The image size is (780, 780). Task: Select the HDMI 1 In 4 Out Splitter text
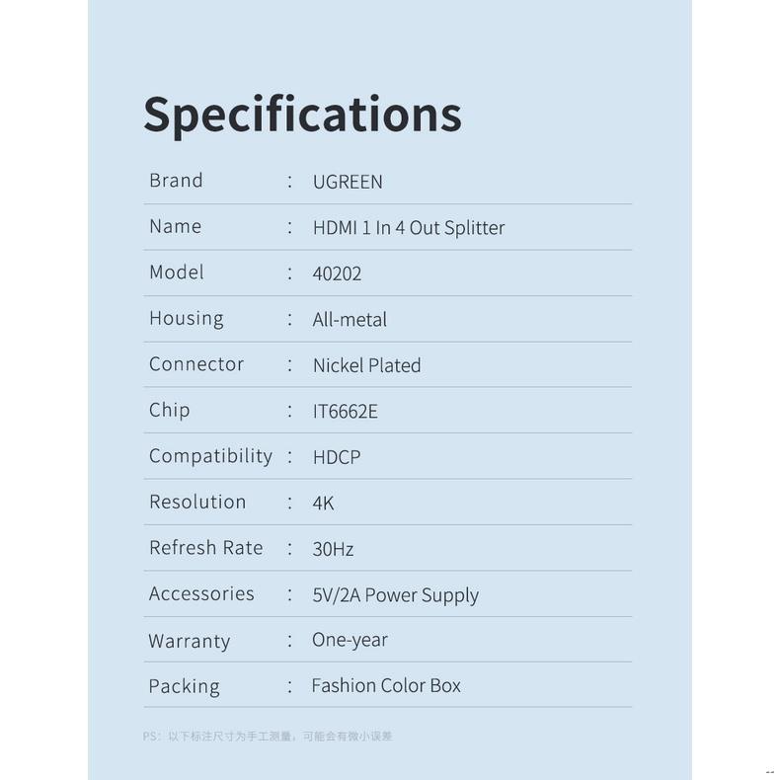click(408, 228)
